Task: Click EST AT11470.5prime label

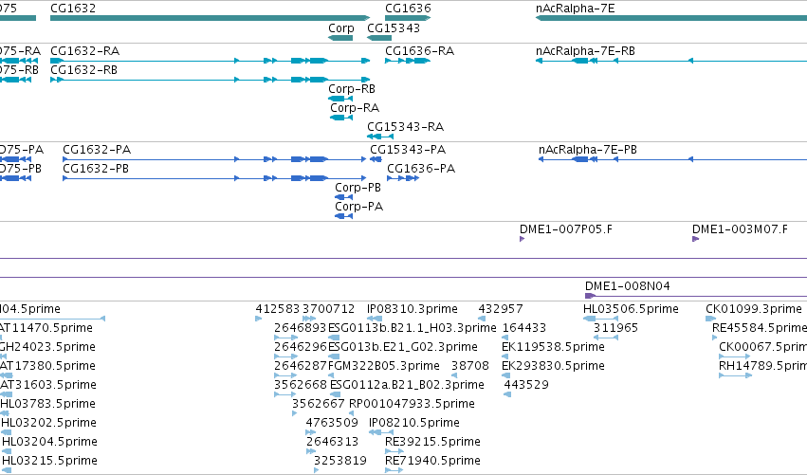Action: (x=46, y=328)
